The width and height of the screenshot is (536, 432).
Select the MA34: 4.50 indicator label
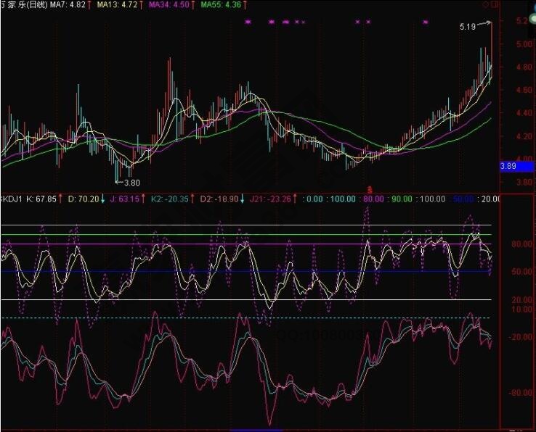(x=168, y=5)
